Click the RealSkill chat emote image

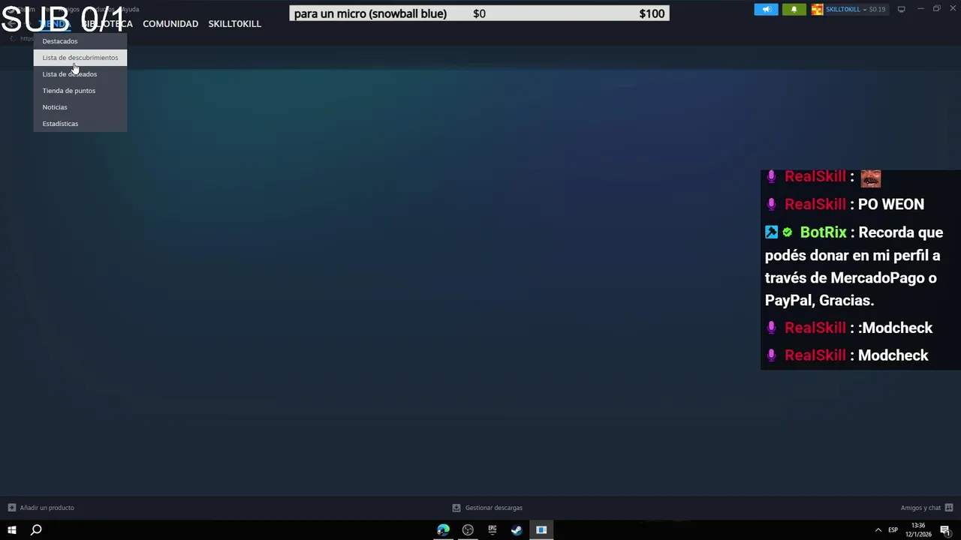coord(870,178)
